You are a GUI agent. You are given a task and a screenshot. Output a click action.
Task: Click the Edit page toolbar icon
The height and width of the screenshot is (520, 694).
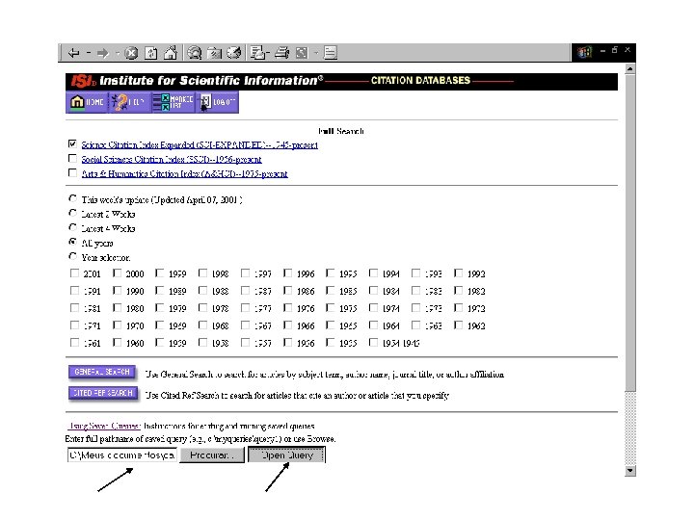click(302, 53)
